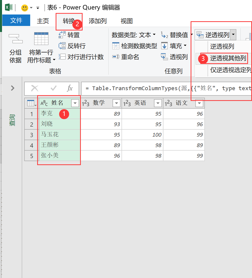This screenshot has height=278, width=252.
Task: Click the vertical 查询 pane label
Action: click(12, 120)
